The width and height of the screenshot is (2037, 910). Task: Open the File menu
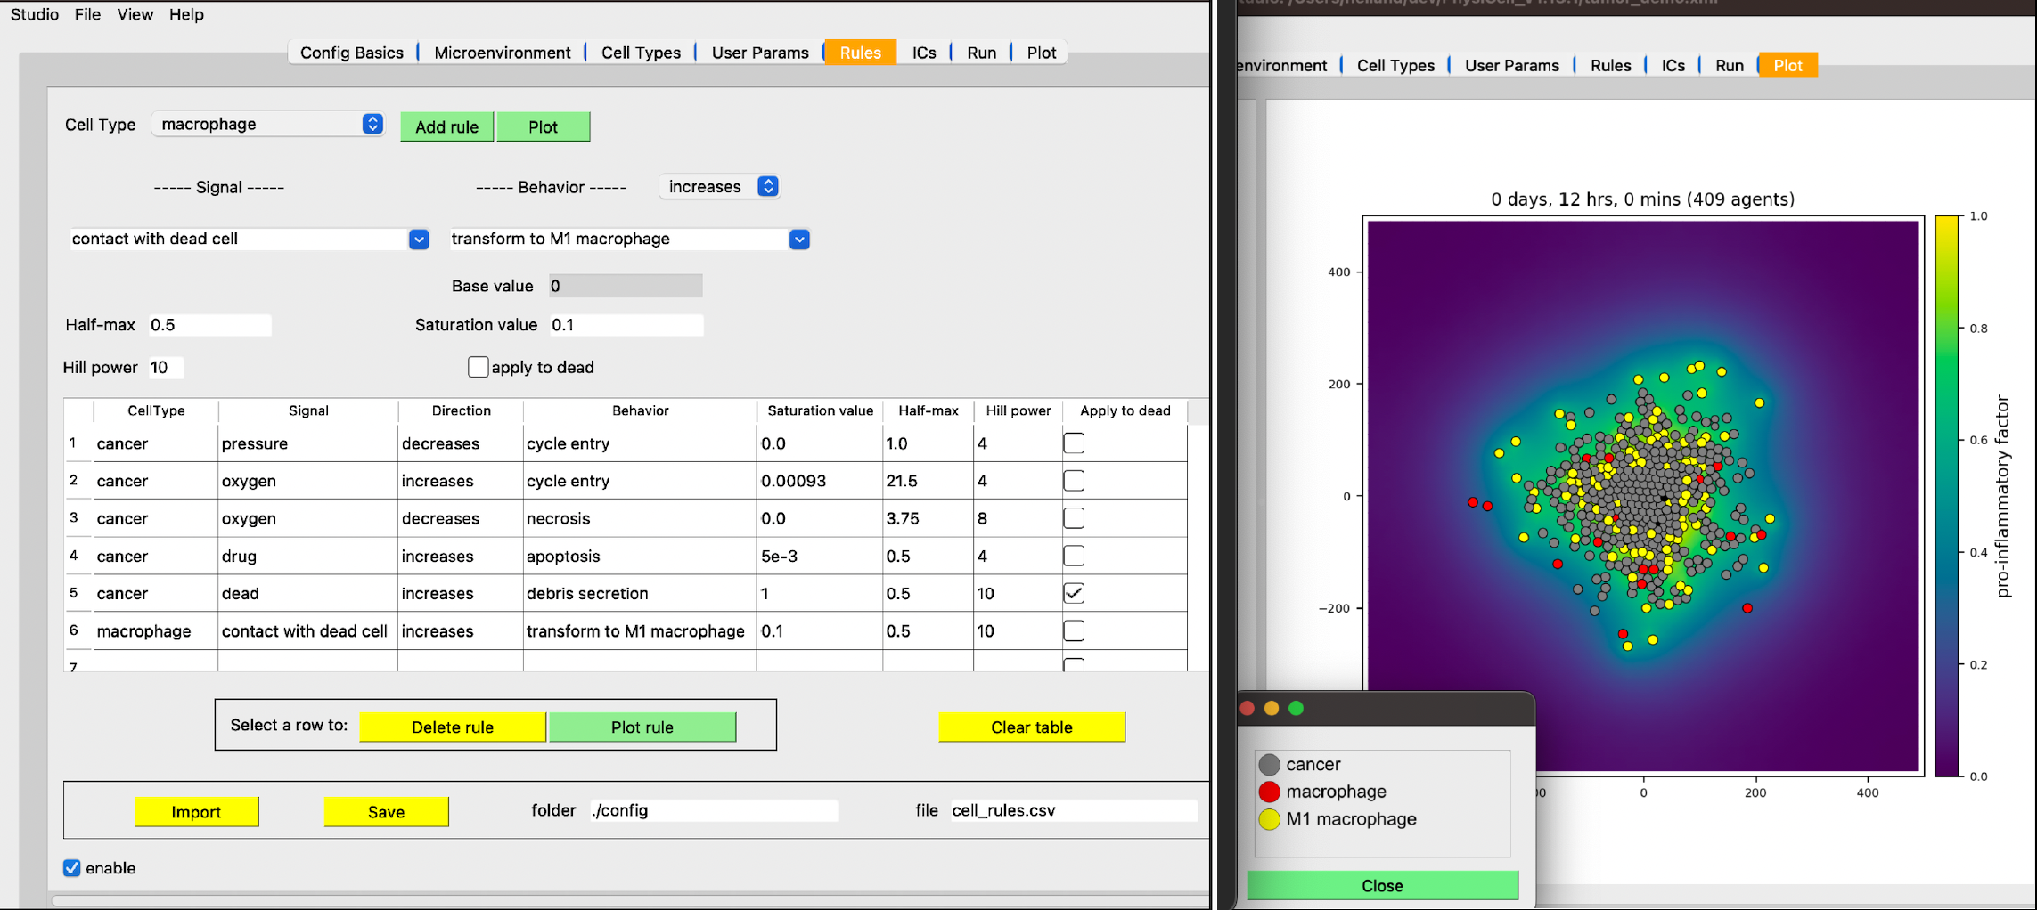tap(87, 14)
